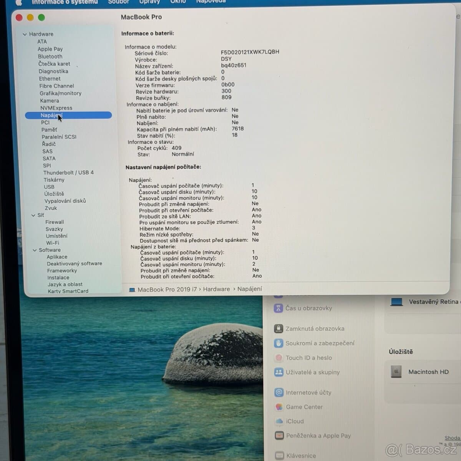This screenshot has width=461, height=461.
Task: Collapse the Hardware section
Action: click(x=25, y=34)
